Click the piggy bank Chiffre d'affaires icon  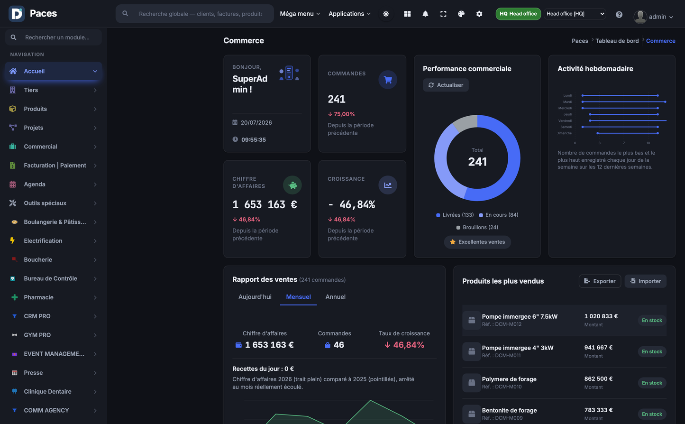tap(292, 185)
